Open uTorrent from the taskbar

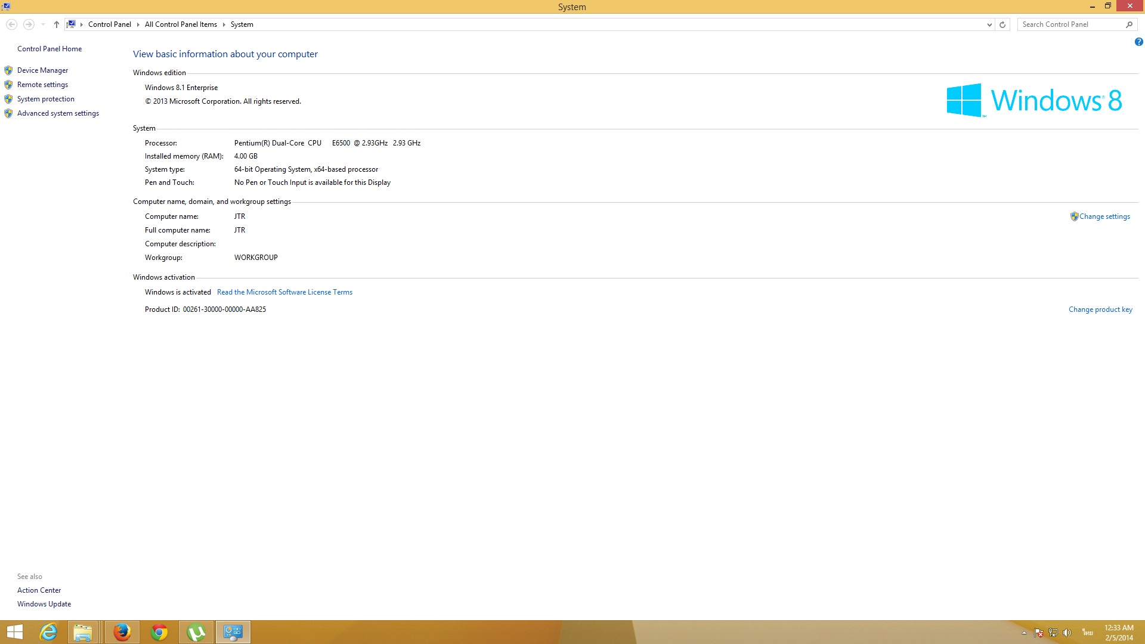[x=196, y=632]
